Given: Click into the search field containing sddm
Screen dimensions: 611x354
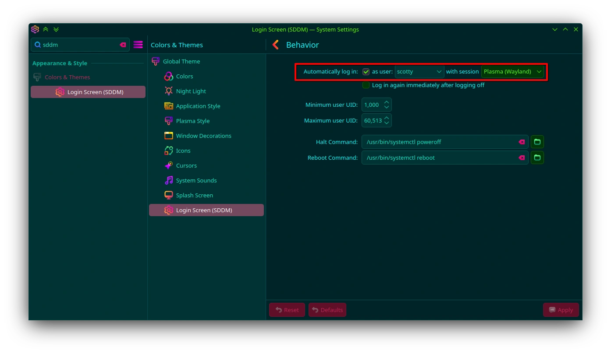Looking at the screenshot, I should click(x=80, y=45).
